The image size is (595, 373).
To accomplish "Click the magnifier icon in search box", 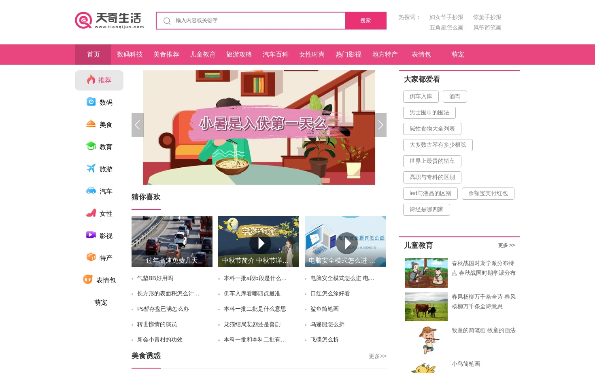I will (167, 21).
